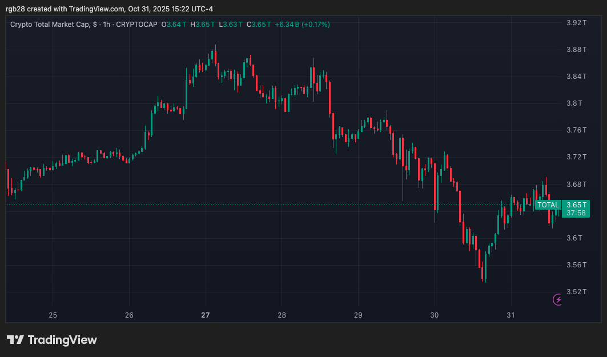Image resolution: width=607 pixels, height=357 pixels.
Task: Click the teal 3.65T price tag
Action: pyautogui.click(x=576, y=204)
